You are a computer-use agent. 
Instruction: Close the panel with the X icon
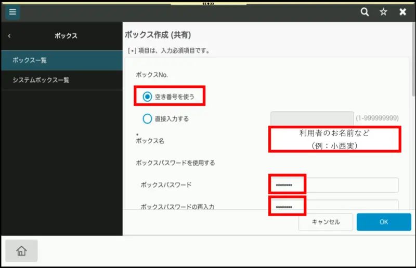click(x=402, y=12)
